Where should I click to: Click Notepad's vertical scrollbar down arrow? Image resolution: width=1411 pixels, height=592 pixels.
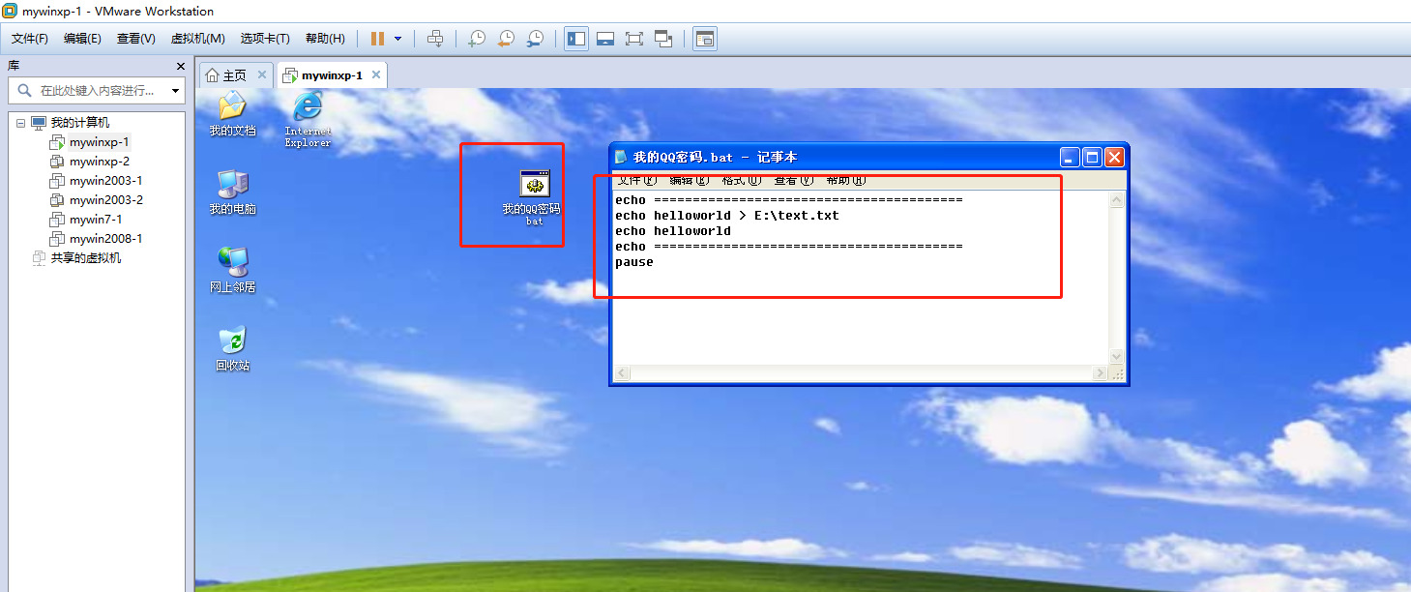(1117, 357)
